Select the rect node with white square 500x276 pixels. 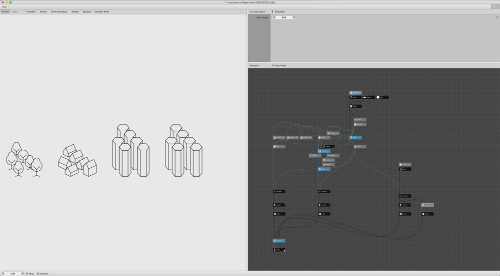click(x=382, y=97)
